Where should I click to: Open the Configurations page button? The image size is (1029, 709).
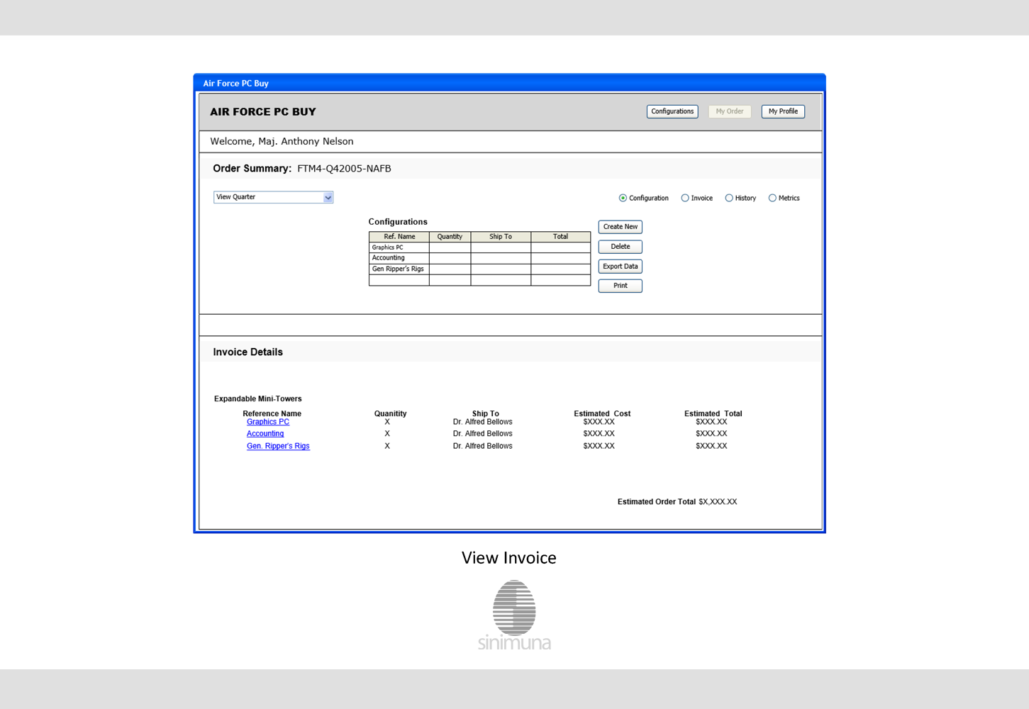coord(672,111)
